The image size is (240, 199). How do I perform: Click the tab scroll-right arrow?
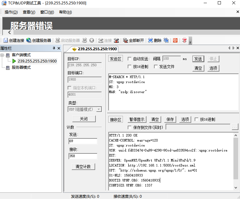pyautogui.click(x=233, y=48)
